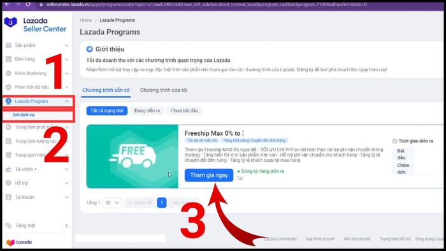
Task: Click the Sản phẩm sidebar icon
Action: pyautogui.click(x=8, y=45)
